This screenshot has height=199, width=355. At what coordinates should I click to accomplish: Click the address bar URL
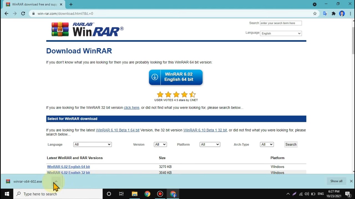[x=65, y=13]
